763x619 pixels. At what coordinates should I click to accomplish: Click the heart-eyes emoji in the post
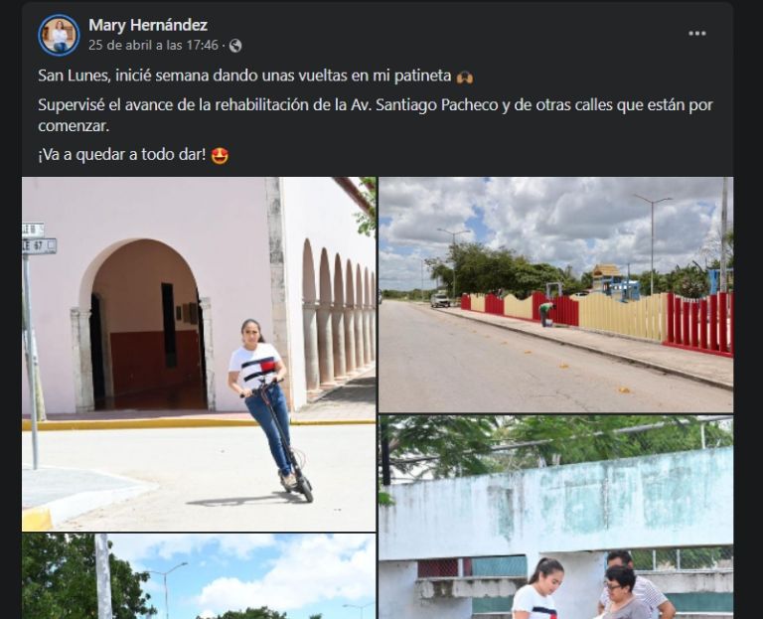coord(220,156)
